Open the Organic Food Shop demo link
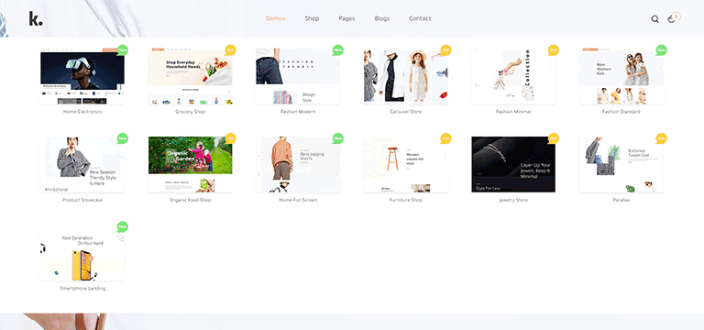The image size is (704, 330). [x=191, y=200]
